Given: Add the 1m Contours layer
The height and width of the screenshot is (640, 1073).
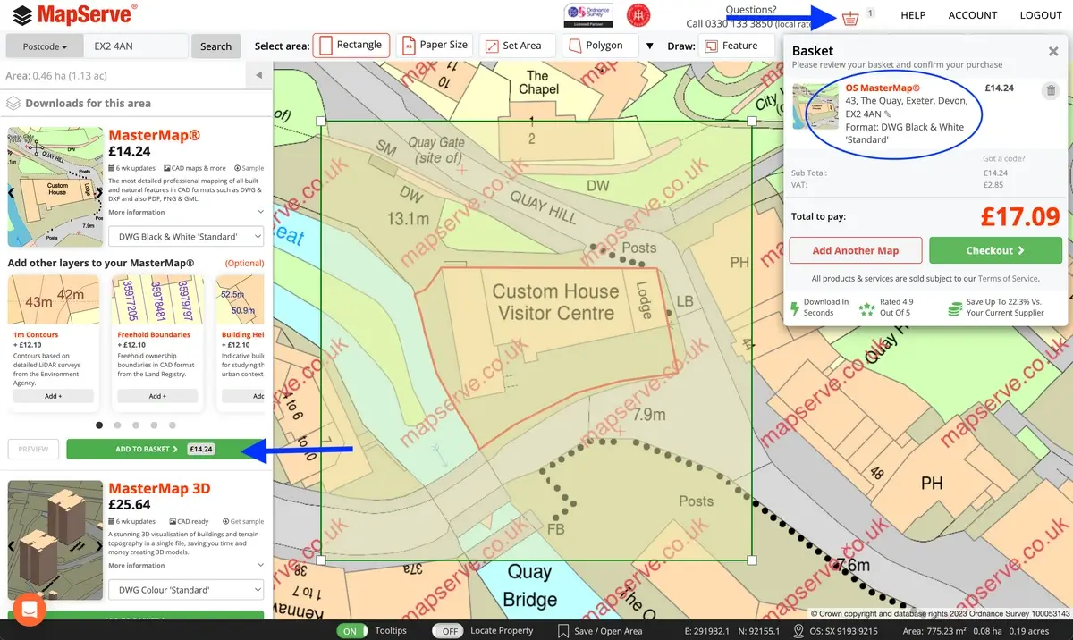Looking at the screenshot, I should point(54,396).
